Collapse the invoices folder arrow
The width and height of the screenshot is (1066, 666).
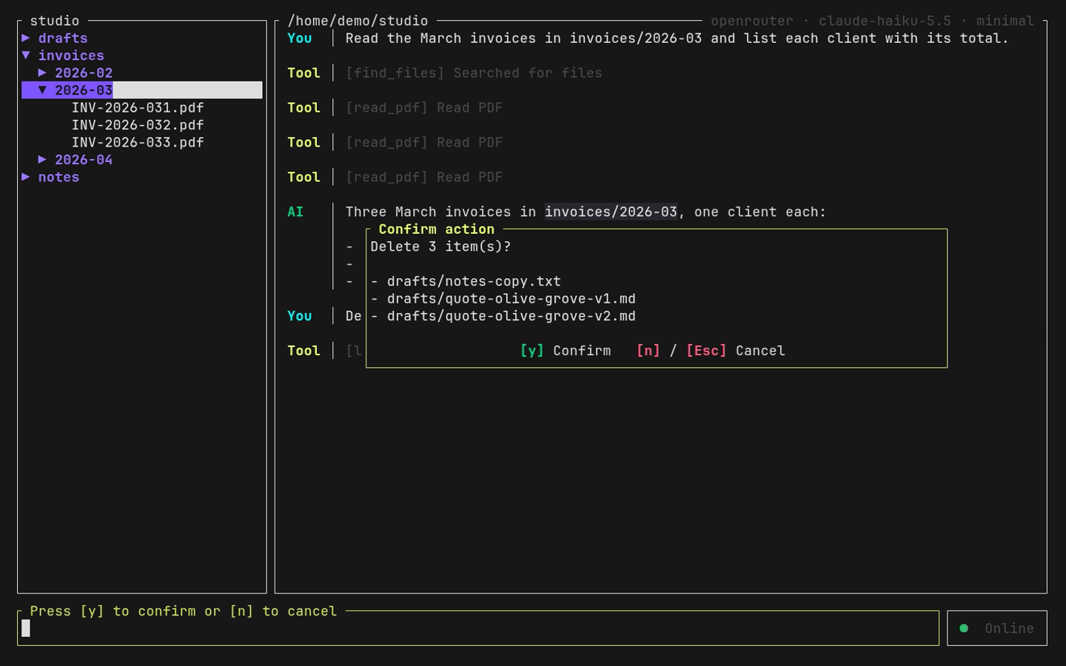pyautogui.click(x=26, y=55)
